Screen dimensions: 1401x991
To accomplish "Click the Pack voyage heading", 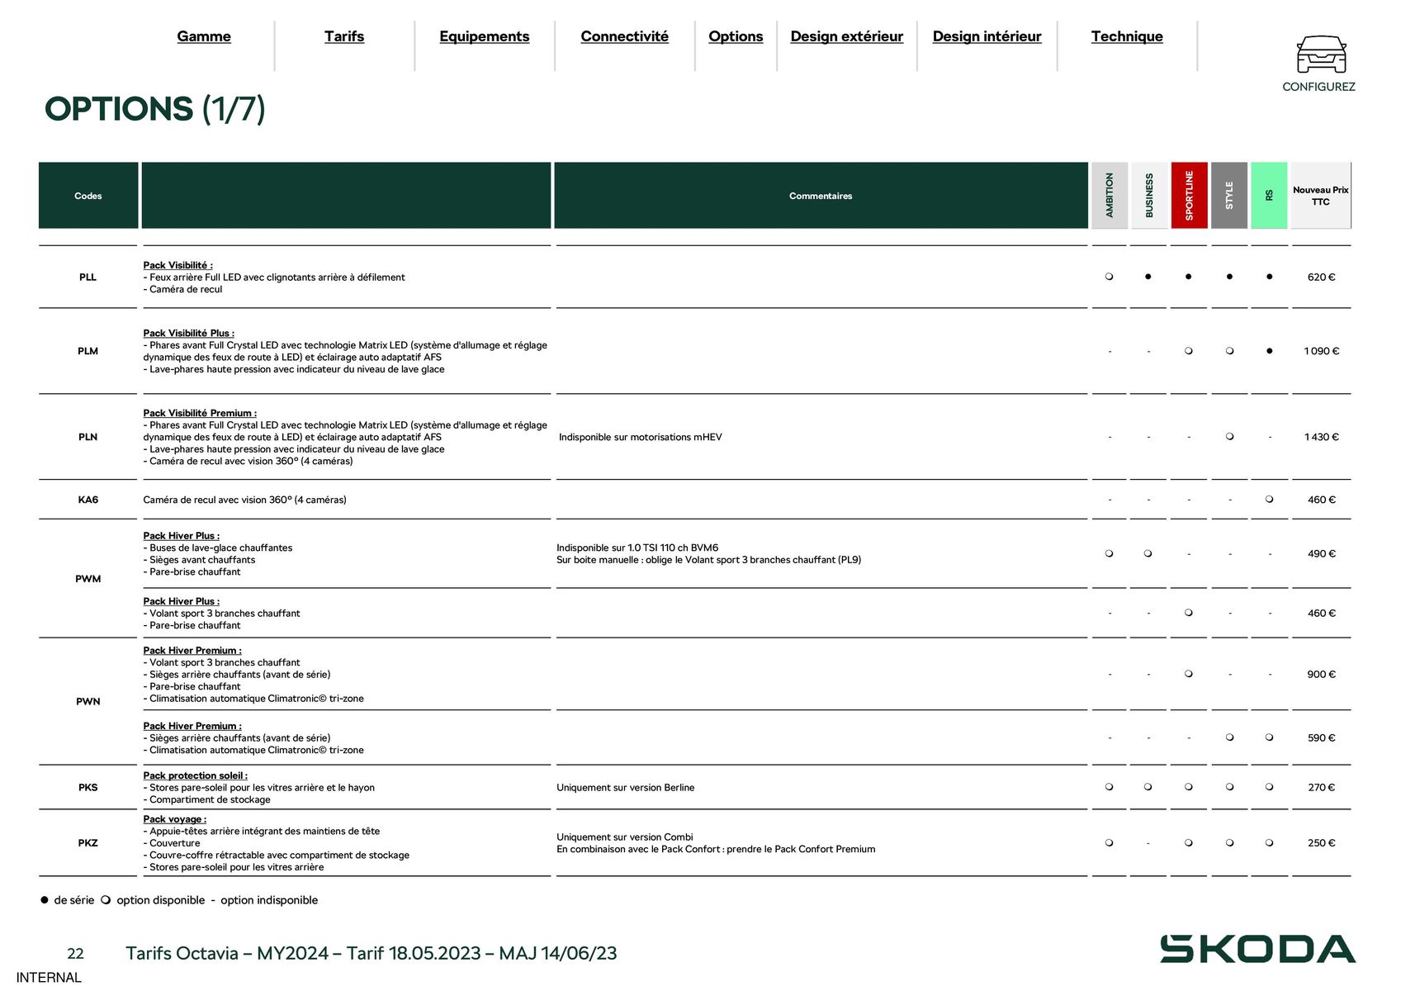I will tap(174, 819).
